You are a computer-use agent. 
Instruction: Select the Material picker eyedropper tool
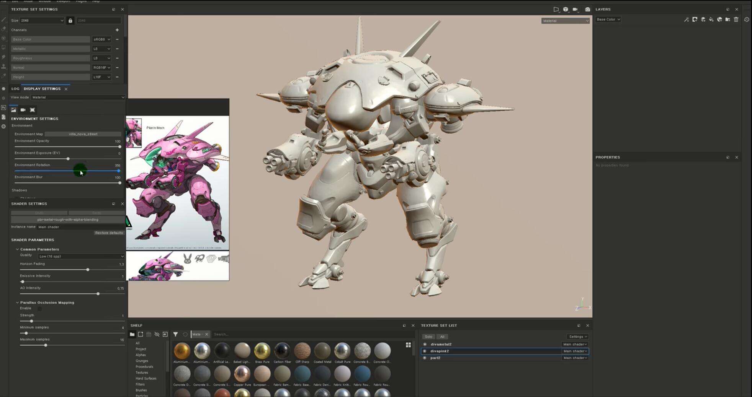pos(3,76)
